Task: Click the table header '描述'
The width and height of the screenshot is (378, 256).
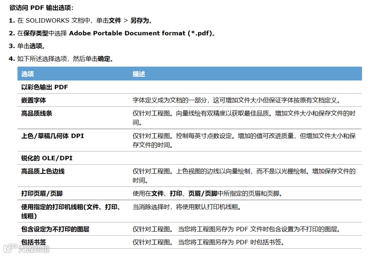Action: tap(139, 74)
